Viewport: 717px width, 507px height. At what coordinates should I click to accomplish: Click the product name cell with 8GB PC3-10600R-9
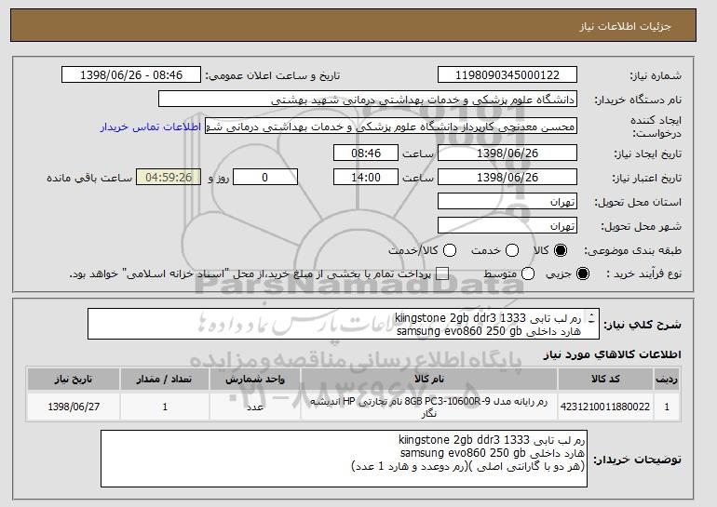click(x=429, y=407)
